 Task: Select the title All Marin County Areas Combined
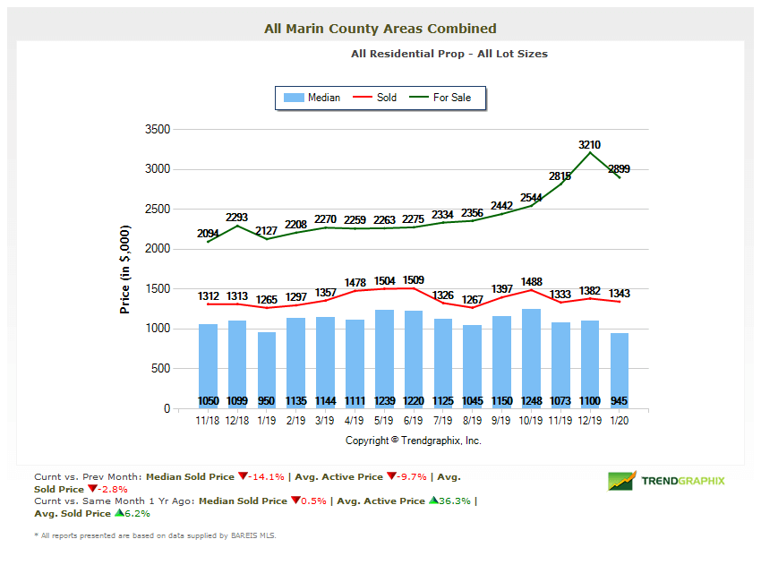(380, 28)
